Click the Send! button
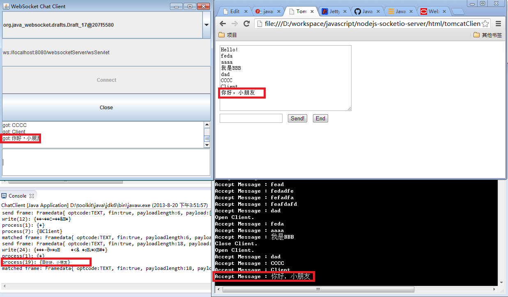 [298, 118]
